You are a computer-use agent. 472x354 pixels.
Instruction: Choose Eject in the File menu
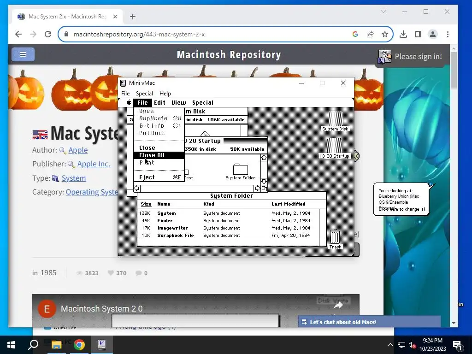[159, 177]
